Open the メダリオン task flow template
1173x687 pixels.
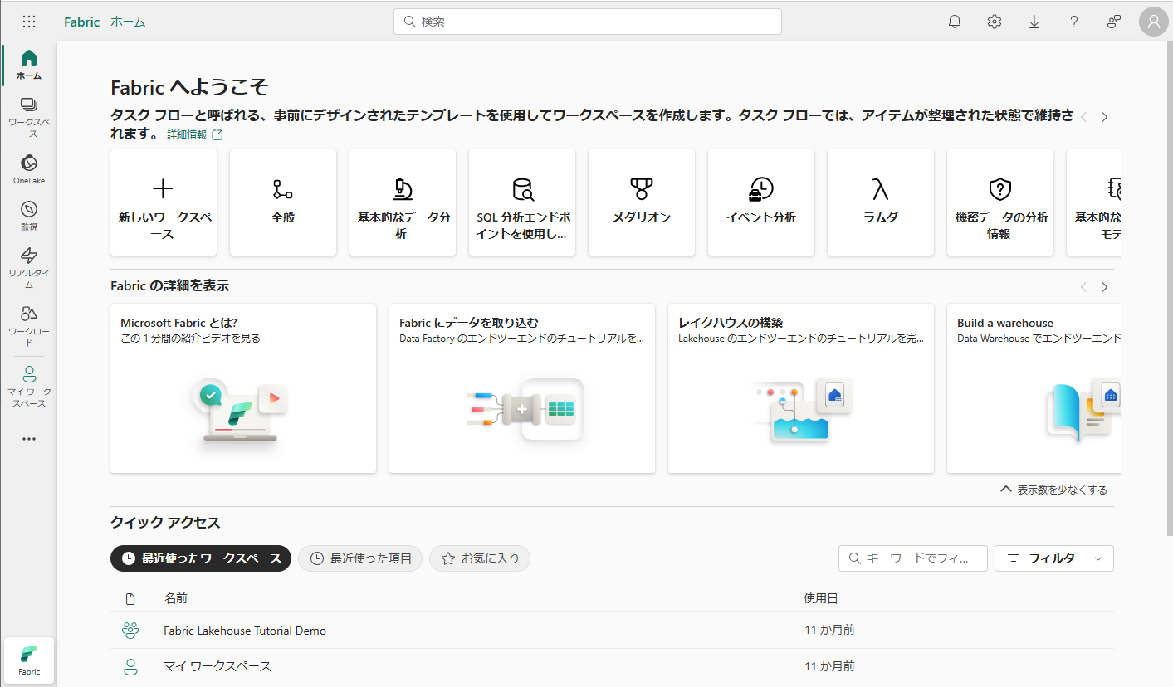click(x=642, y=202)
